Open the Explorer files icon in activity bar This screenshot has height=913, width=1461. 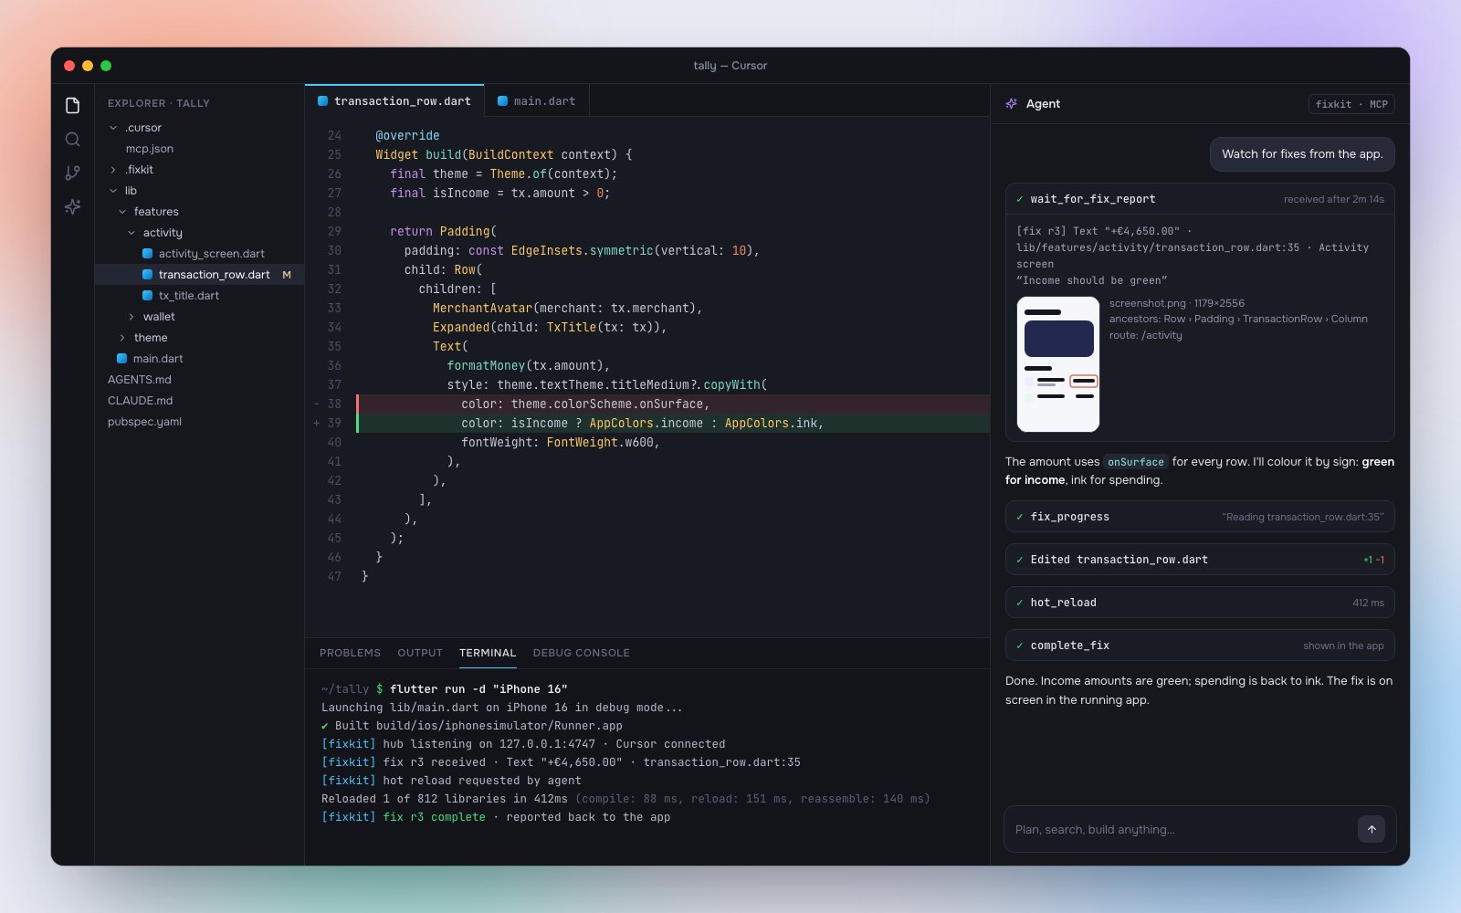pos(73,106)
